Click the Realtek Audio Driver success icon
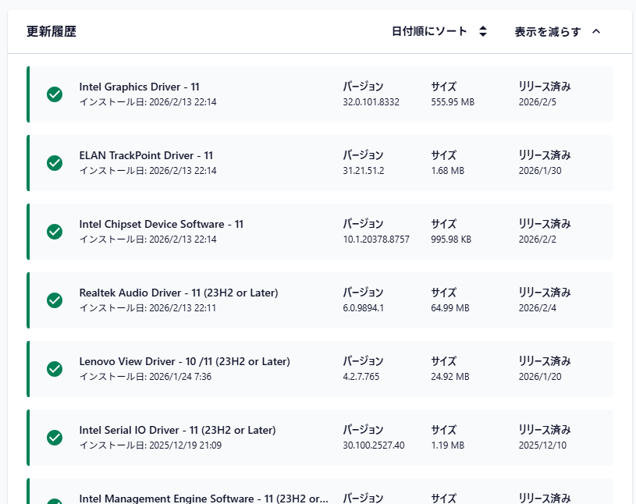The image size is (636, 504). 55,300
